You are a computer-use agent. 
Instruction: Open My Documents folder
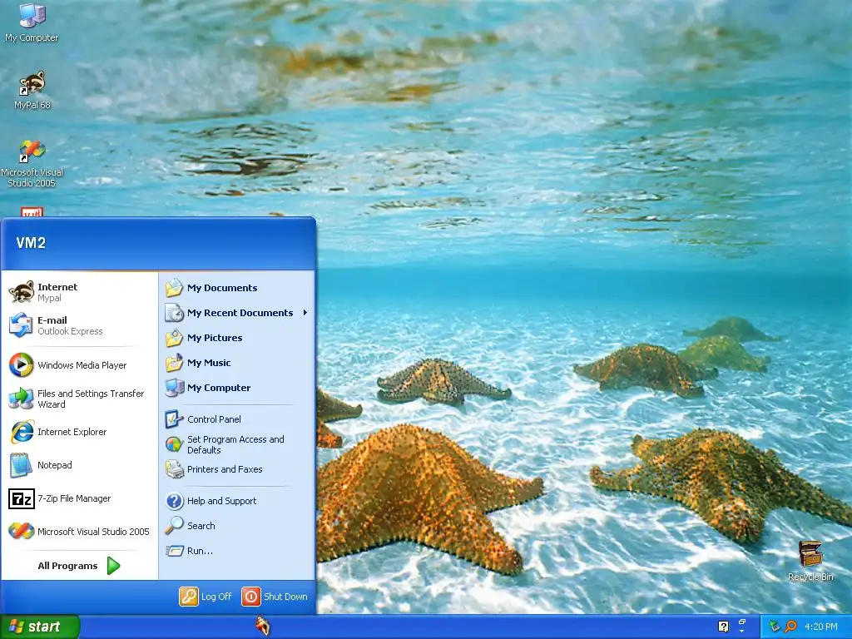237,288
